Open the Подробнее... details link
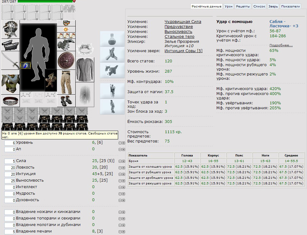The height and width of the screenshot is (235, 307). (281, 45)
